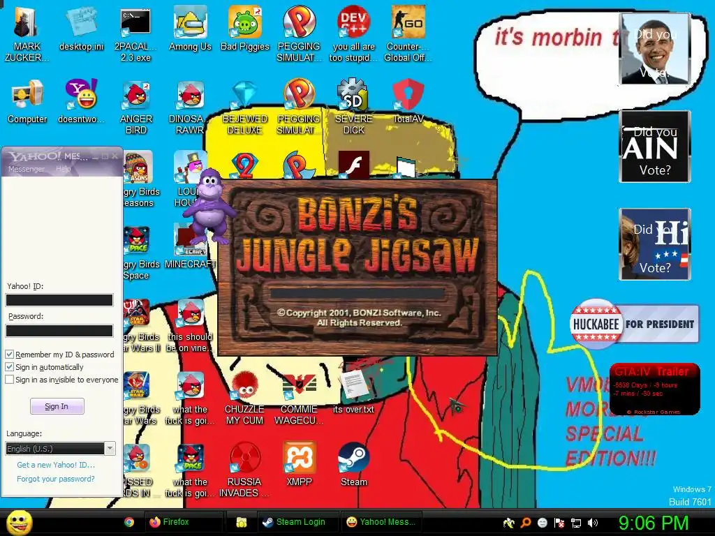Follow Get a new Yahoo! ID link
The height and width of the screenshot is (536, 715).
tap(56, 465)
